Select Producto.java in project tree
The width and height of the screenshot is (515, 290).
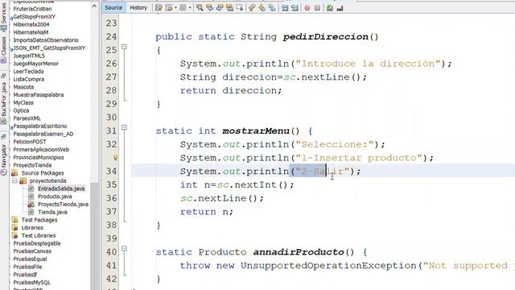[55, 197]
